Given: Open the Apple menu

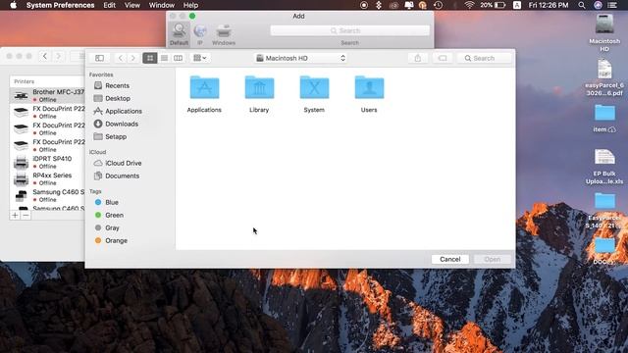Looking at the screenshot, I should [x=13, y=5].
